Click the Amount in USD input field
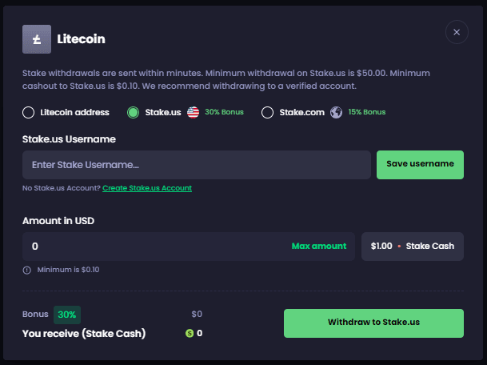 pyautogui.click(x=152, y=247)
